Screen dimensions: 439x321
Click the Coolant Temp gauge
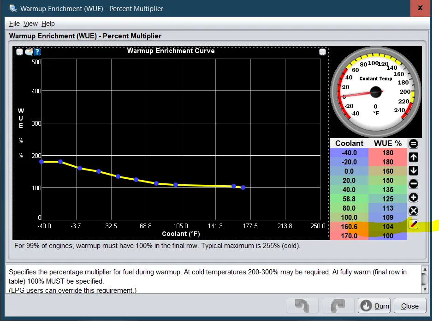pyautogui.click(x=376, y=92)
